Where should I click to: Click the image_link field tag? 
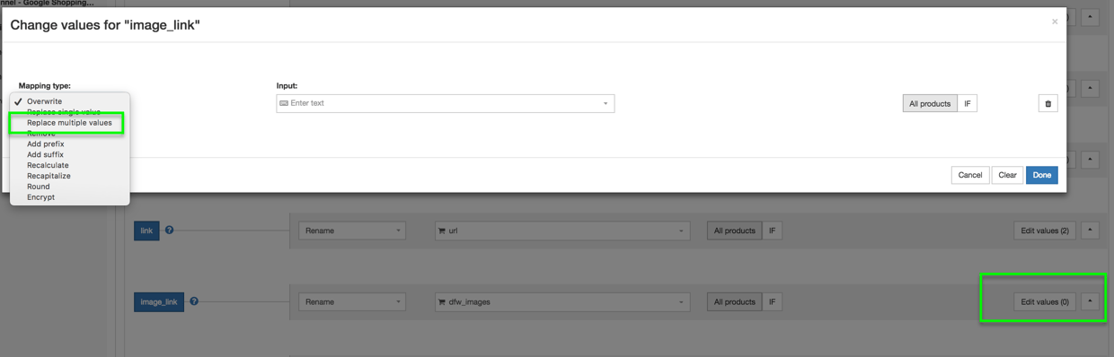pyautogui.click(x=159, y=302)
